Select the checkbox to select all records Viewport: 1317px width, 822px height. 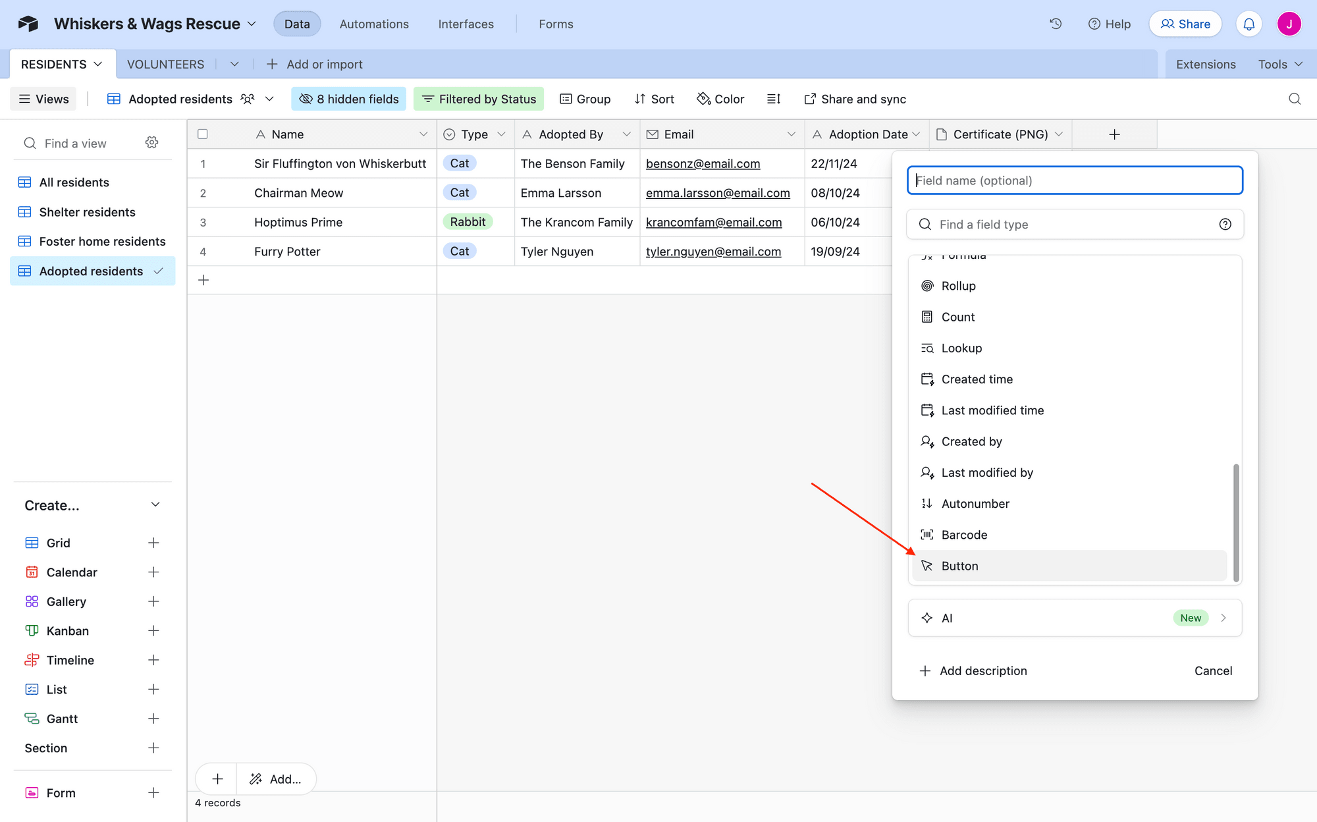(x=203, y=134)
